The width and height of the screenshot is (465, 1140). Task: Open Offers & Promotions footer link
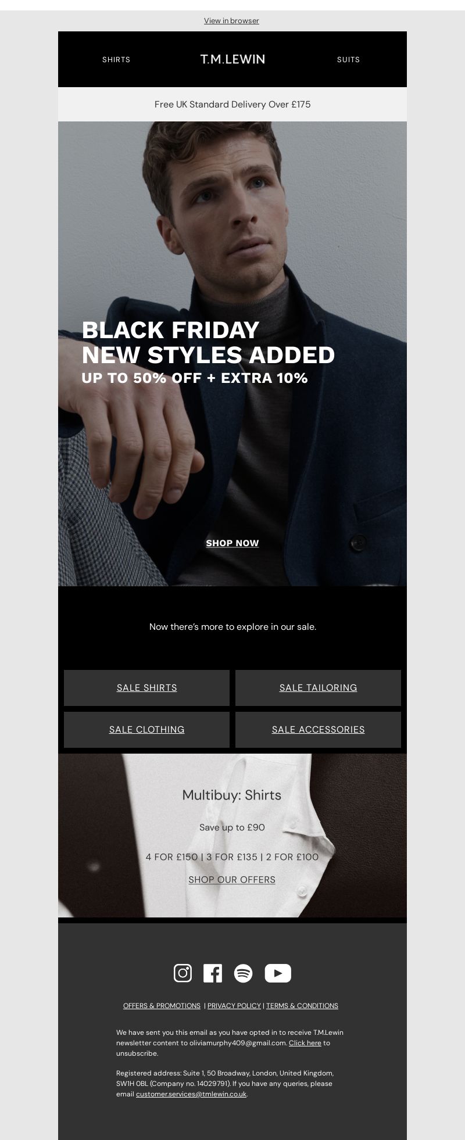click(x=162, y=1006)
